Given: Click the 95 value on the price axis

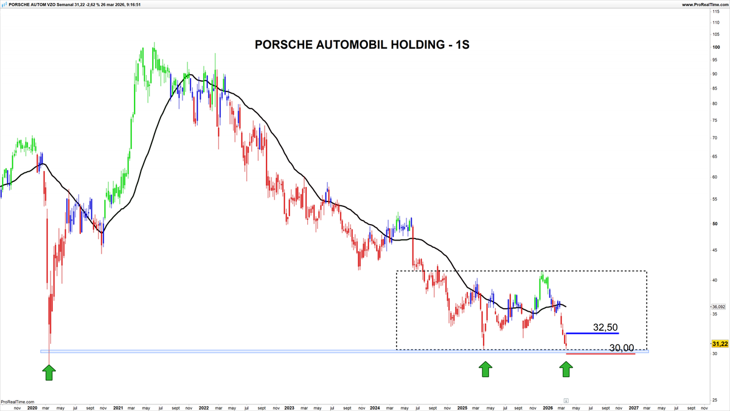Looking at the screenshot, I should pos(715,60).
